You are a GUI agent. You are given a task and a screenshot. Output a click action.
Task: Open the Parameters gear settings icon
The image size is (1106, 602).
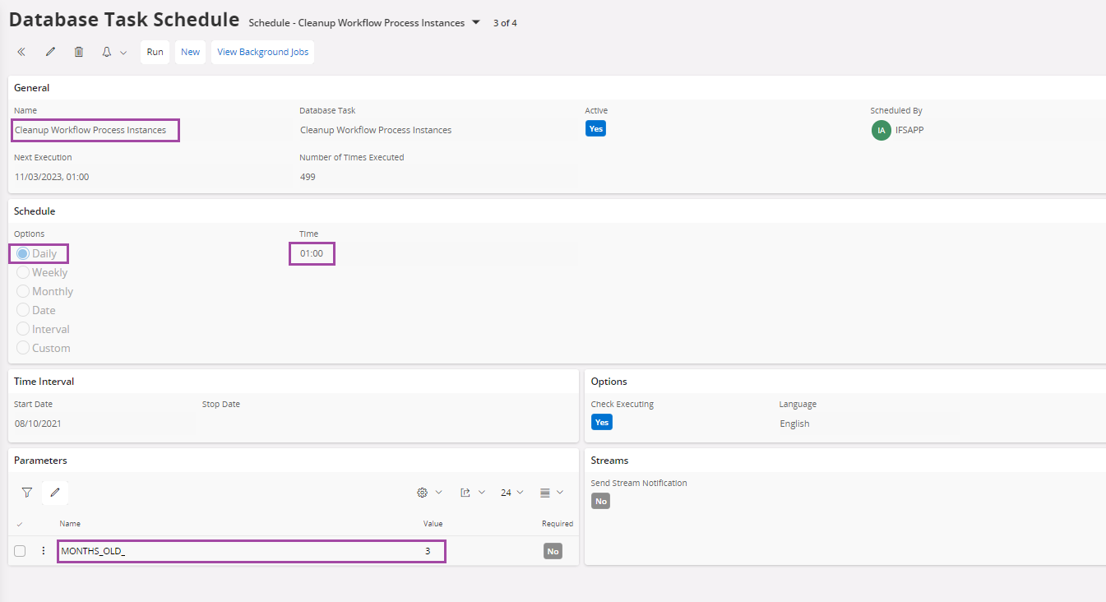click(x=423, y=493)
